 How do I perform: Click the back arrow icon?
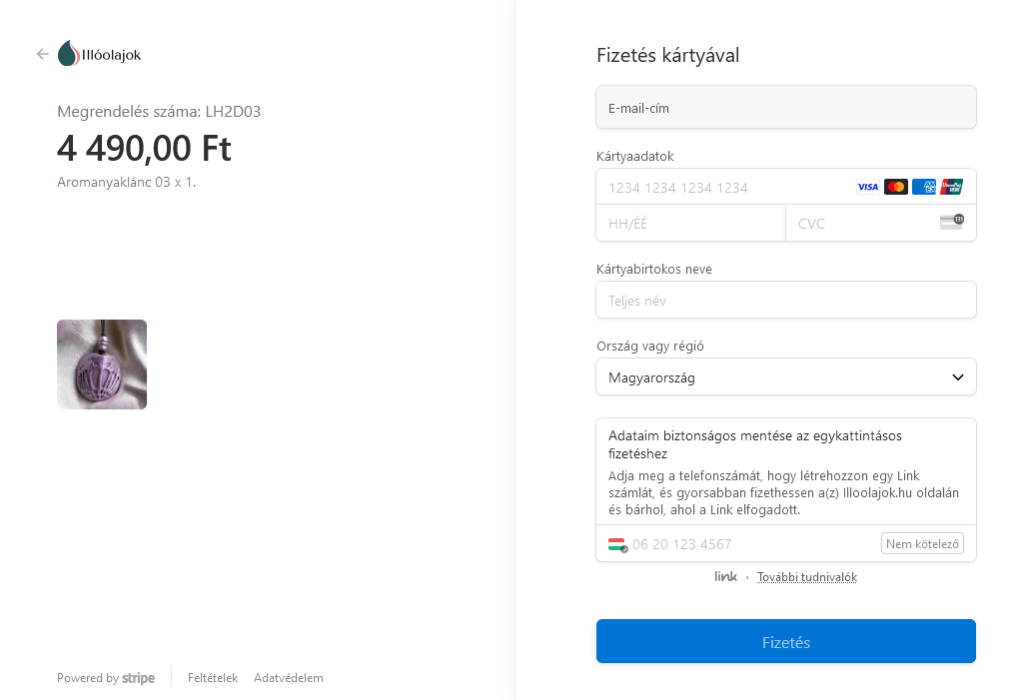pos(42,54)
